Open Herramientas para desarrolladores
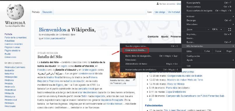Viewport: 235px width, 111px height. tap(151, 70)
